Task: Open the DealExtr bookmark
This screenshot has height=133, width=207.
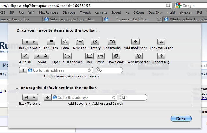Action: coord(155,12)
